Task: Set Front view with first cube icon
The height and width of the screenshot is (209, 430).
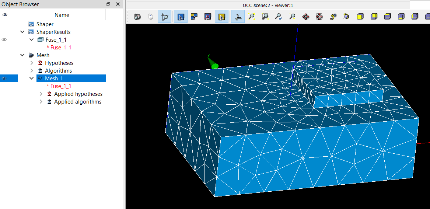Action: [360, 17]
